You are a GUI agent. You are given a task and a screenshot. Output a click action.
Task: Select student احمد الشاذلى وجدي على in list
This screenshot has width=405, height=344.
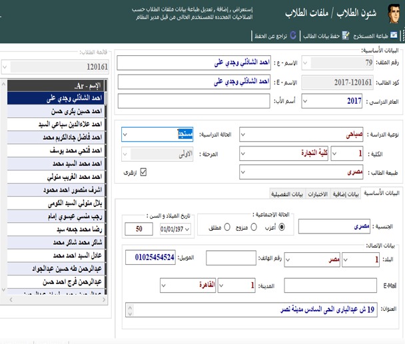56,98
